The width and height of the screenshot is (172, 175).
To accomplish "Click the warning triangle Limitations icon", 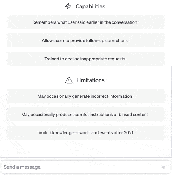I will pos(69,80).
